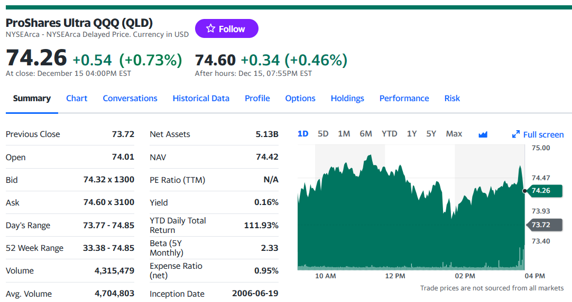Image resolution: width=572 pixels, height=302 pixels.
Task: Click the star icon on Follow button
Action: tap(210, 28)
